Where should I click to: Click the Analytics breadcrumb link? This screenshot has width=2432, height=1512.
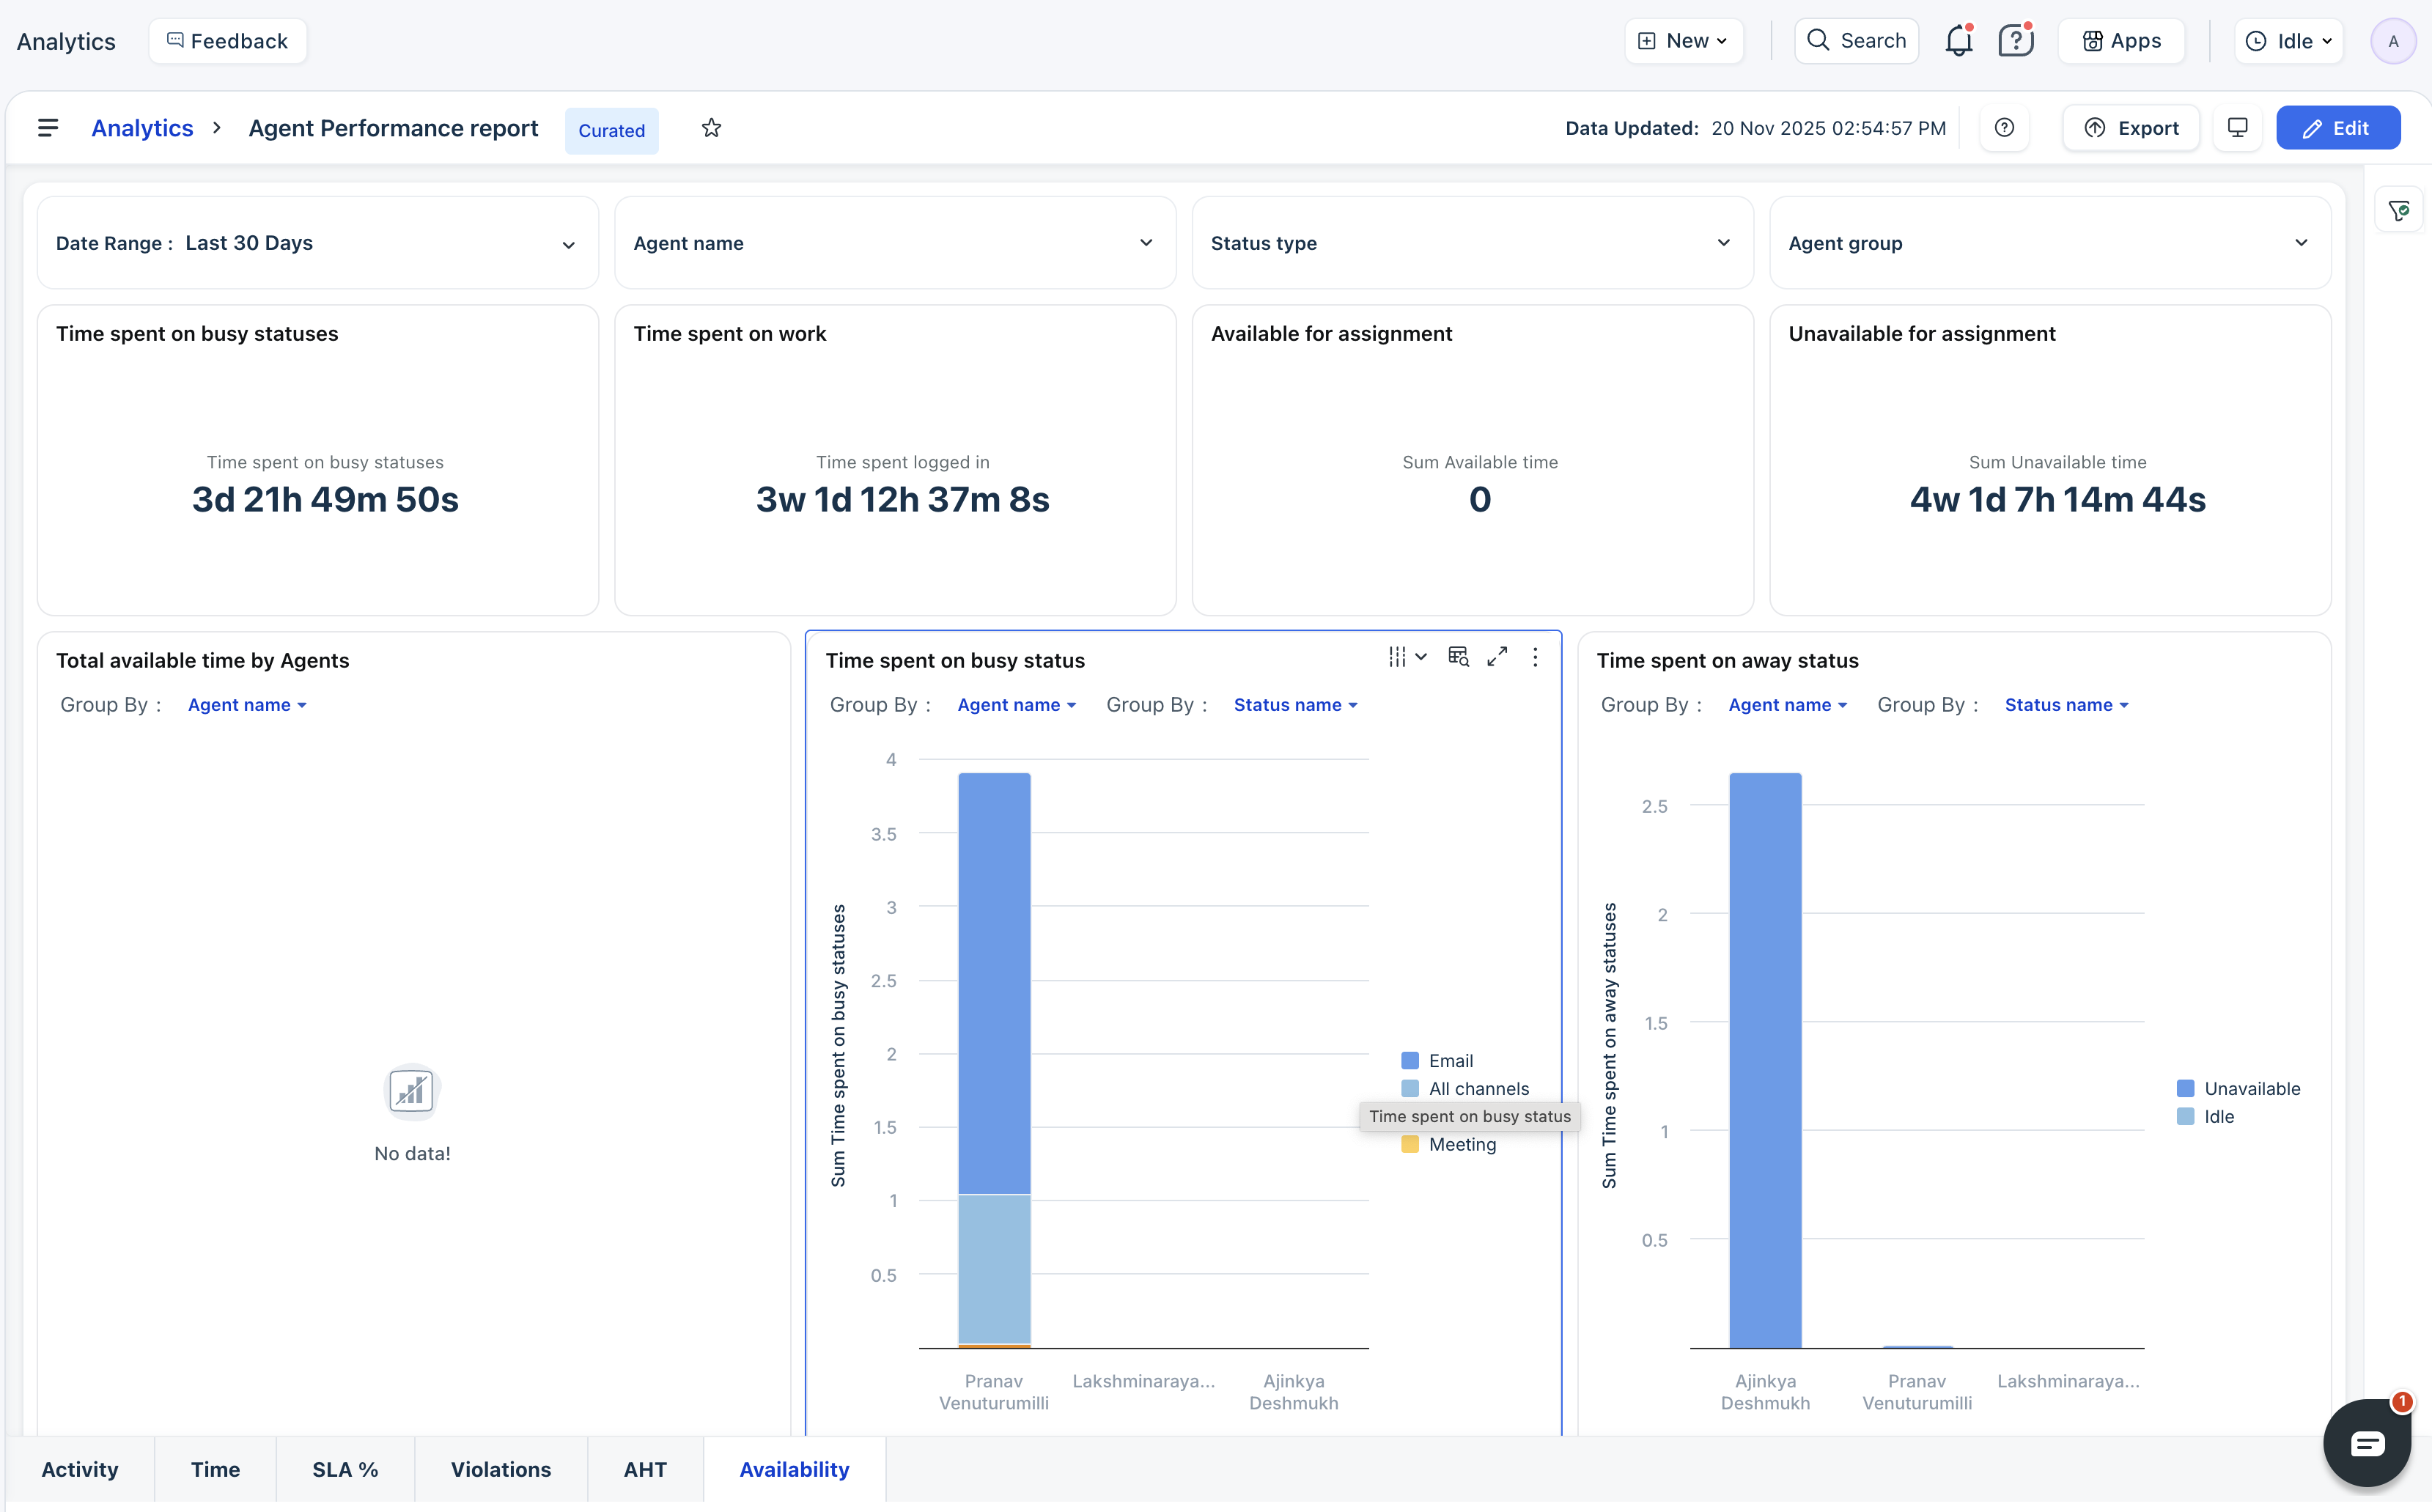click(142, 128)
